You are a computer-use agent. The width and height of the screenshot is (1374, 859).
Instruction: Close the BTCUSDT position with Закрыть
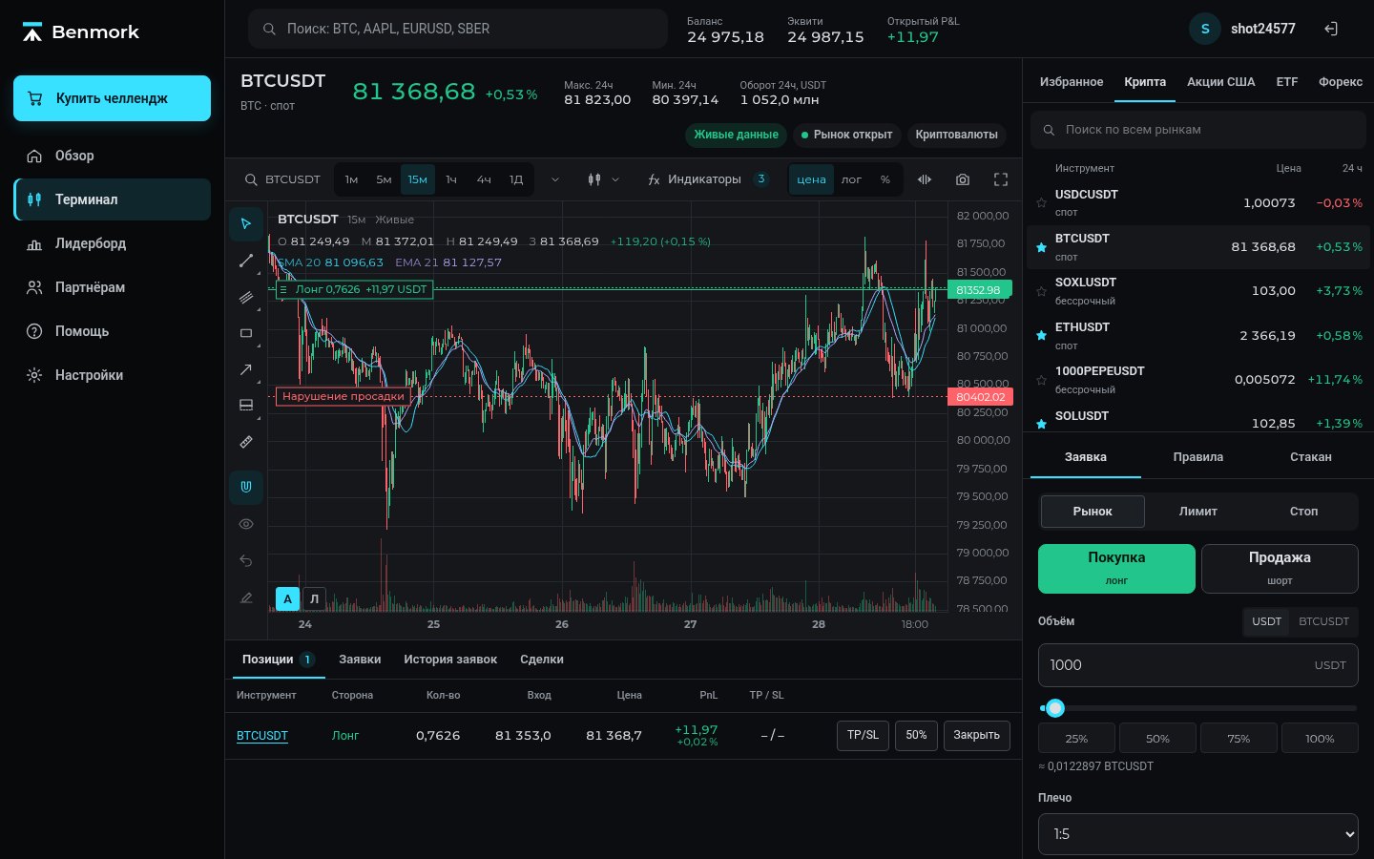976,735
